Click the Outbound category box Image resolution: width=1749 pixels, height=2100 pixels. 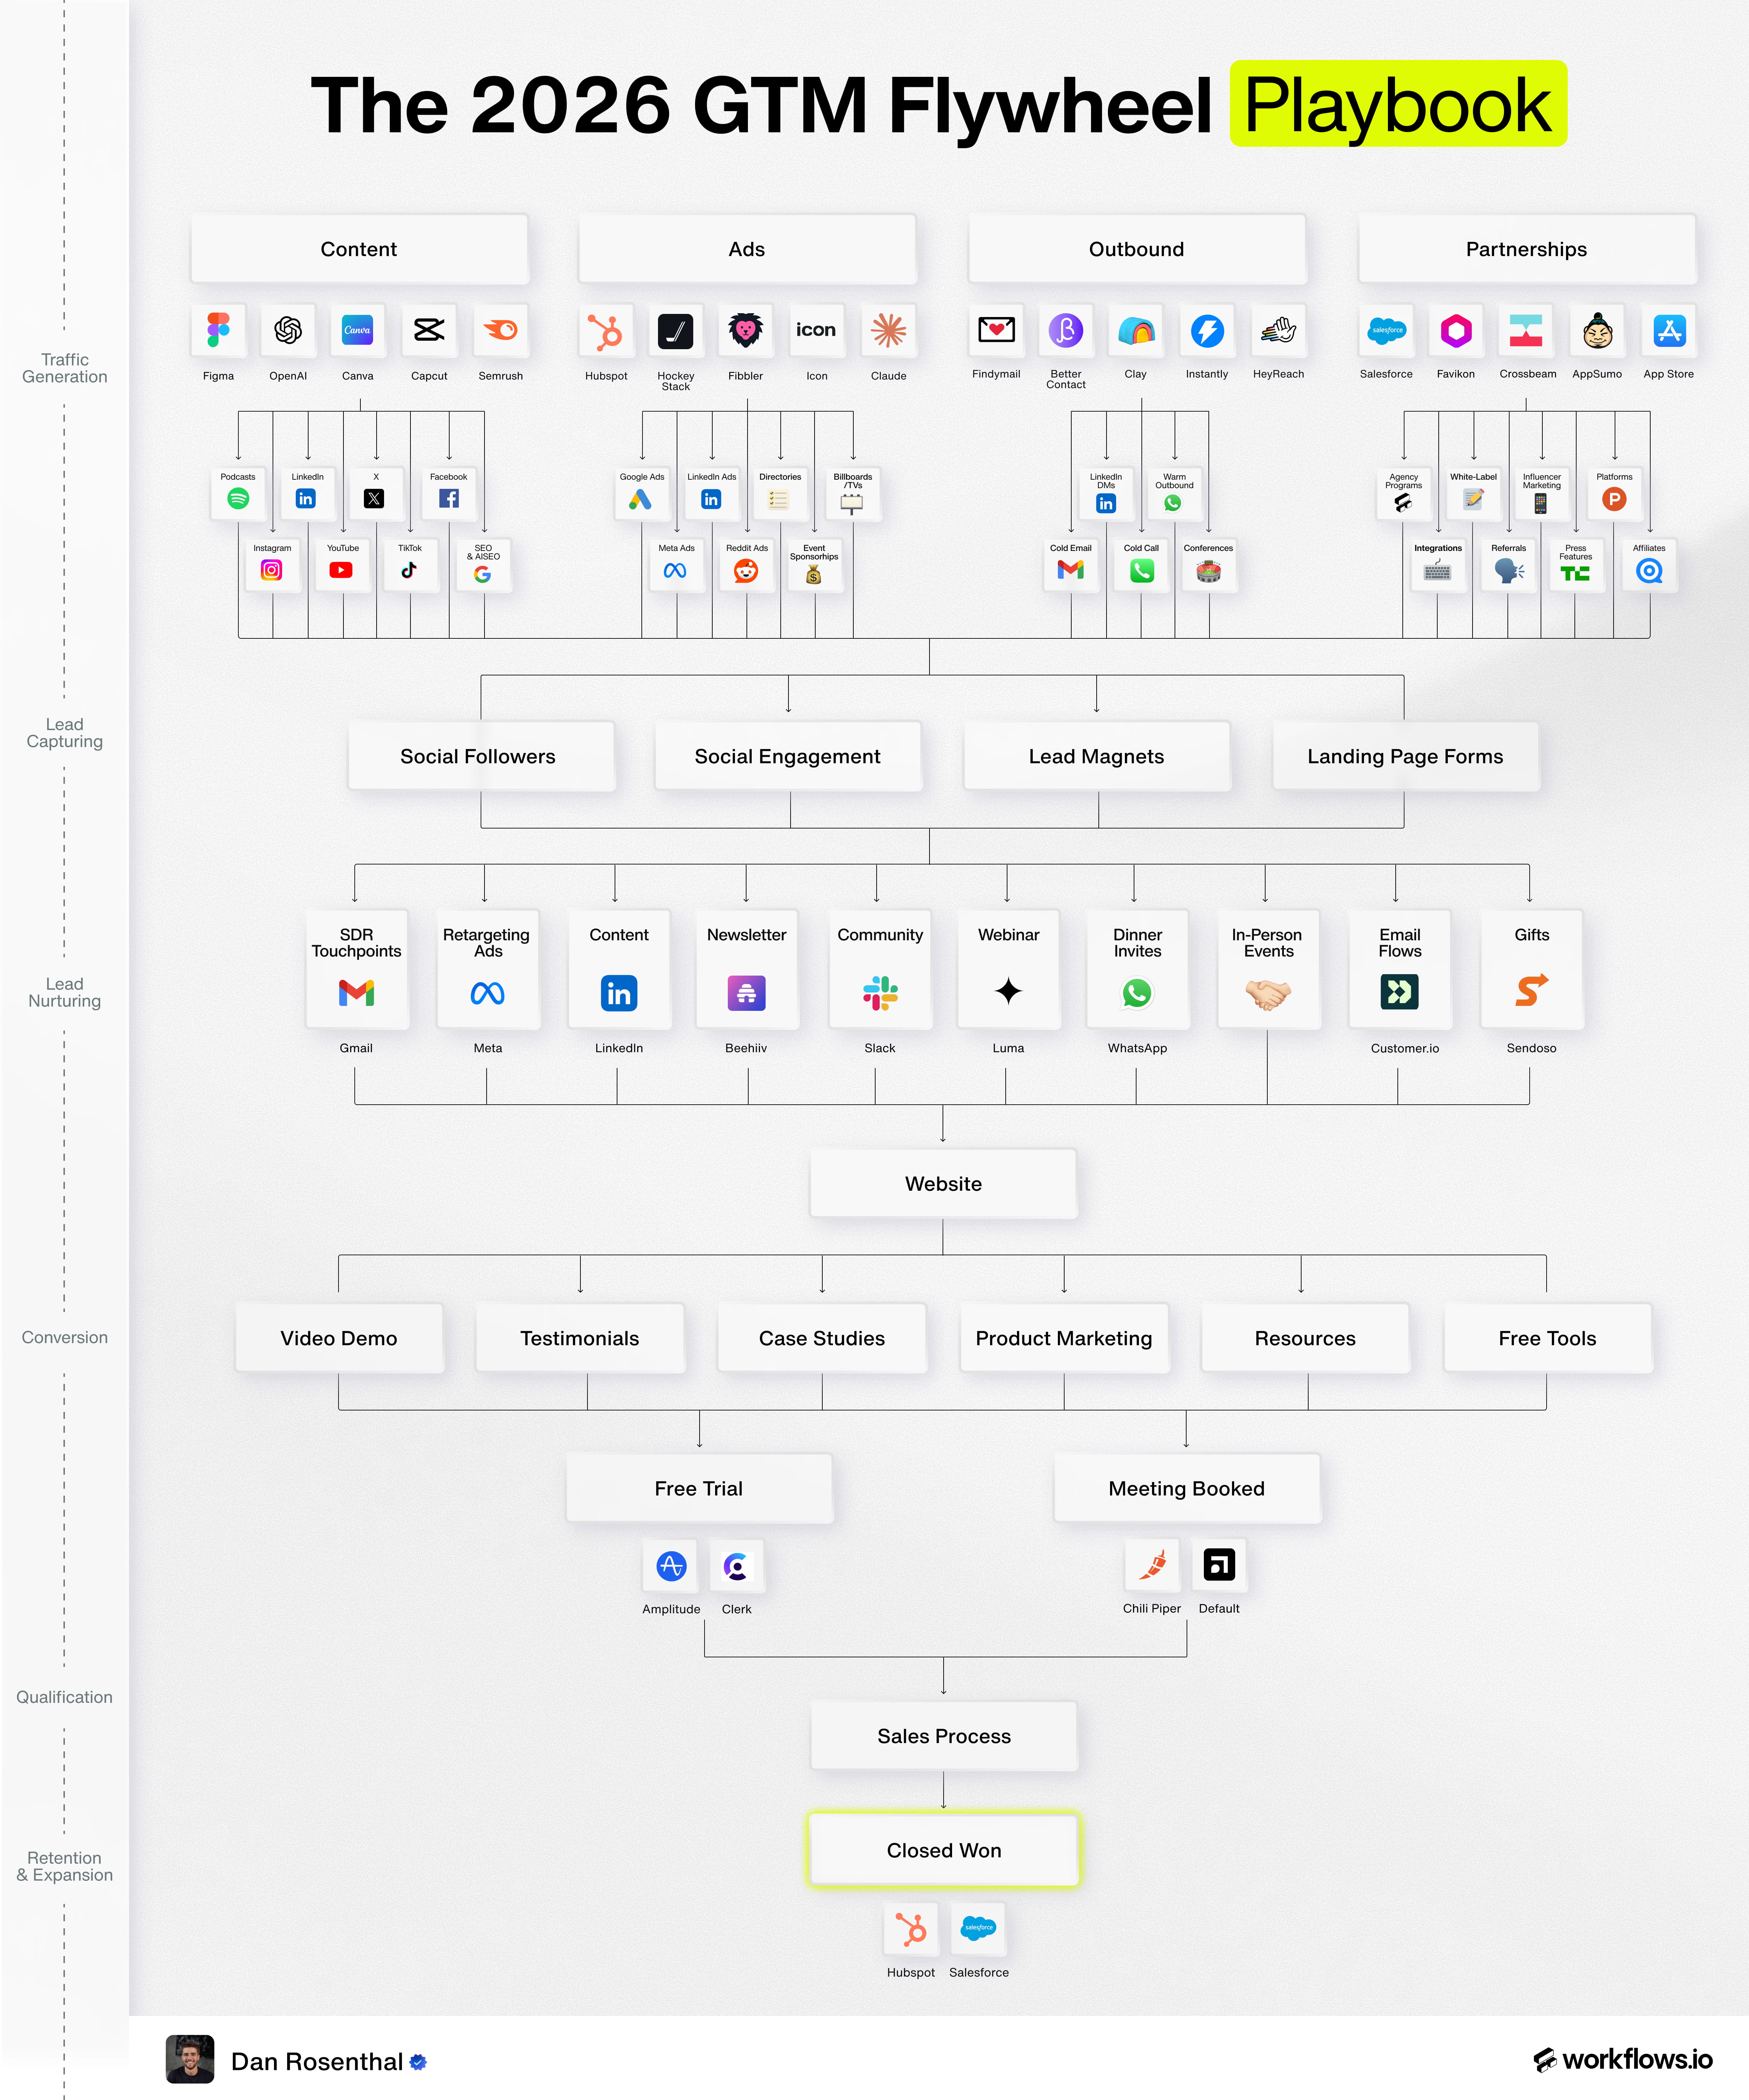pyautogui.click(x=1137, y=249)
